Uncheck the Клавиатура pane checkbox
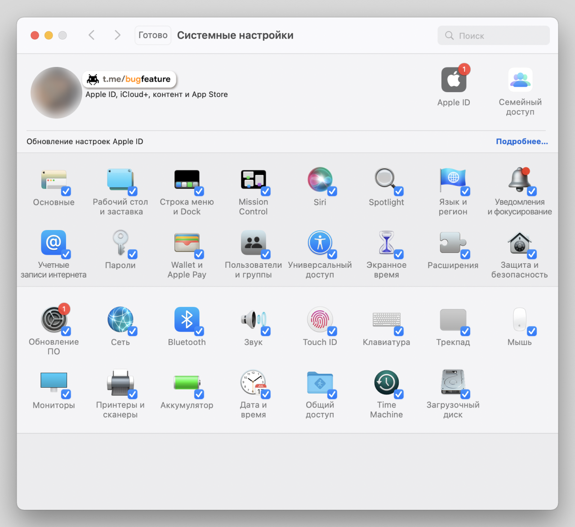Image resolution: width=575 pixels, height=527 pixels. (x=399, y=331)
